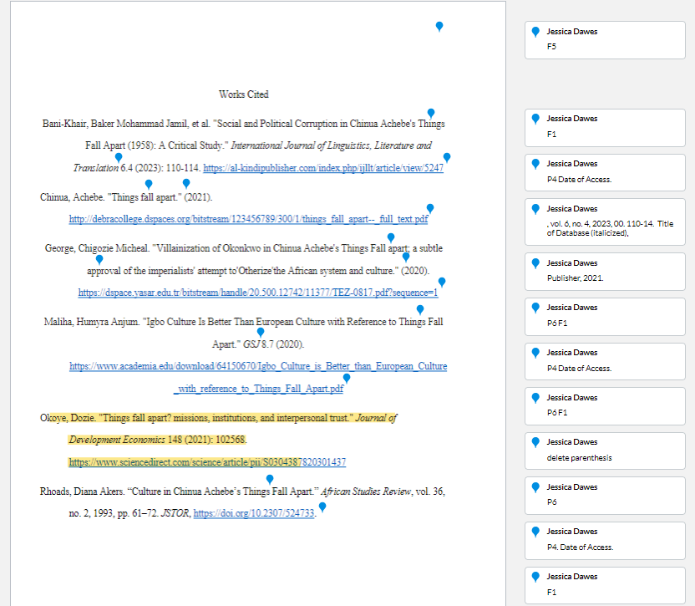Open the comment pin after the dspace.yasar URL
Screen dimensions: 695x606
(442, 282)
